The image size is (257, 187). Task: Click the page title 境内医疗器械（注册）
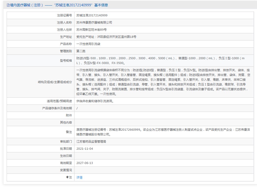click(x=26, y=5)
